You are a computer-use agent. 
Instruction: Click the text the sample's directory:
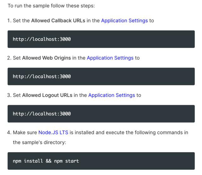(x=39, y=142)
